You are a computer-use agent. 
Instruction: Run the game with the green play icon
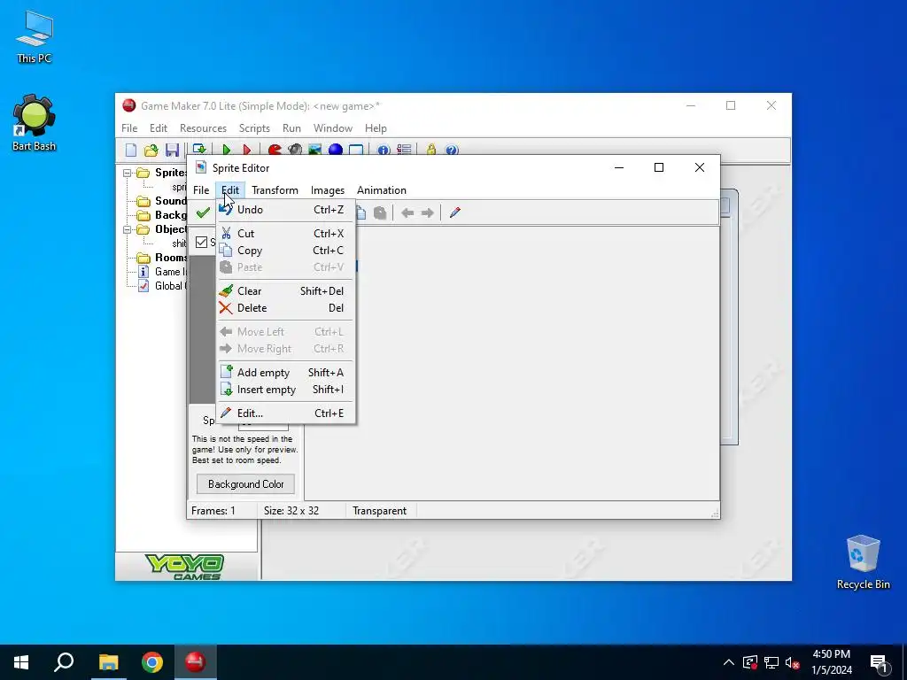tap(226, 151)
